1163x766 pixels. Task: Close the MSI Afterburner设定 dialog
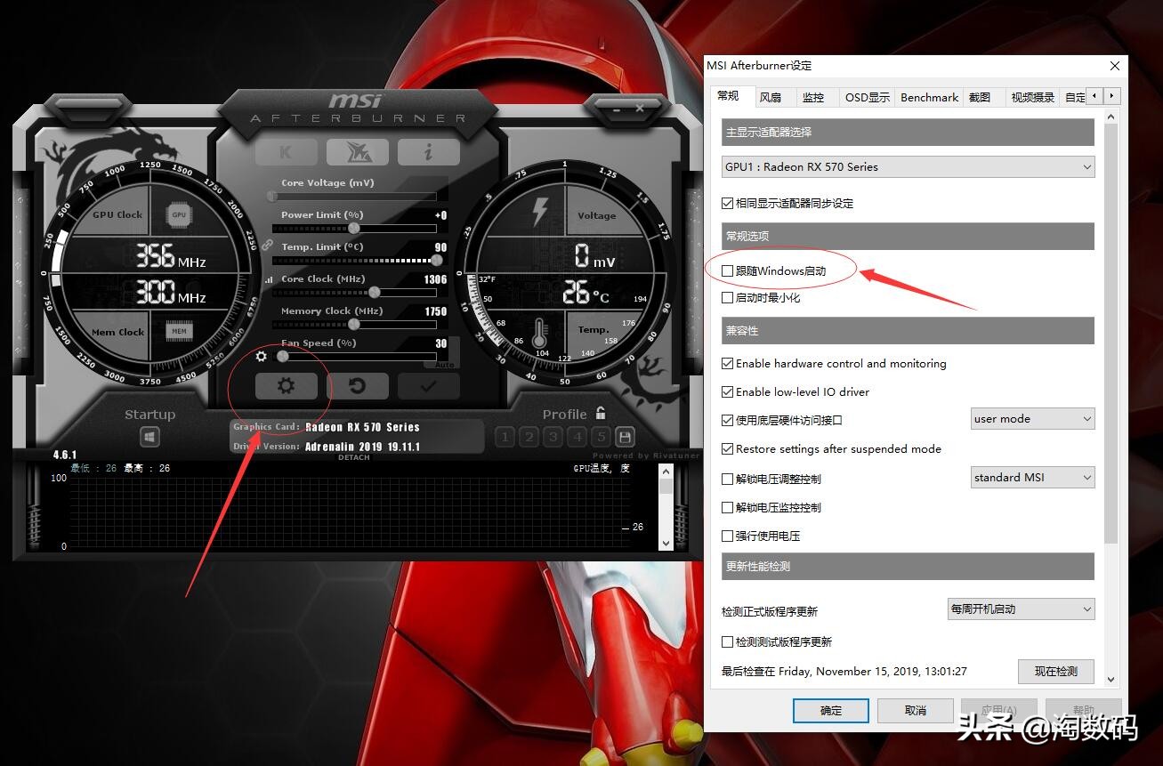click(1115, 65)
